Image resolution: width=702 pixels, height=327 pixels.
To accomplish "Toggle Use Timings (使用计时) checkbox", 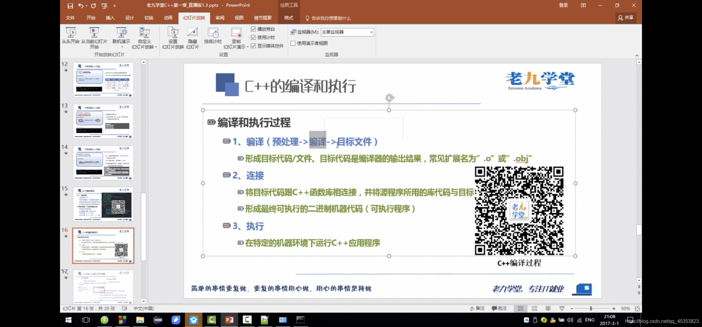I will [x=253, y=37].
